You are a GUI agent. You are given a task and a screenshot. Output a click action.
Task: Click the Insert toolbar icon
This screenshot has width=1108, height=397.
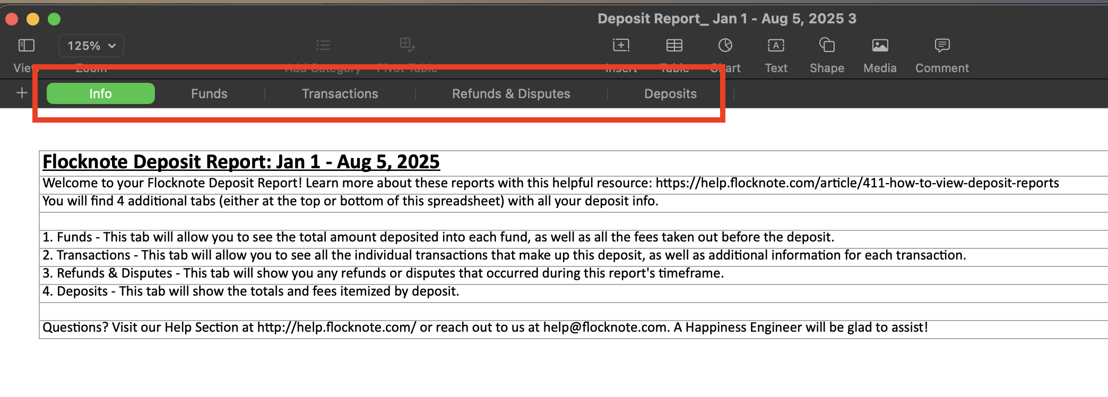click(621, 45)
